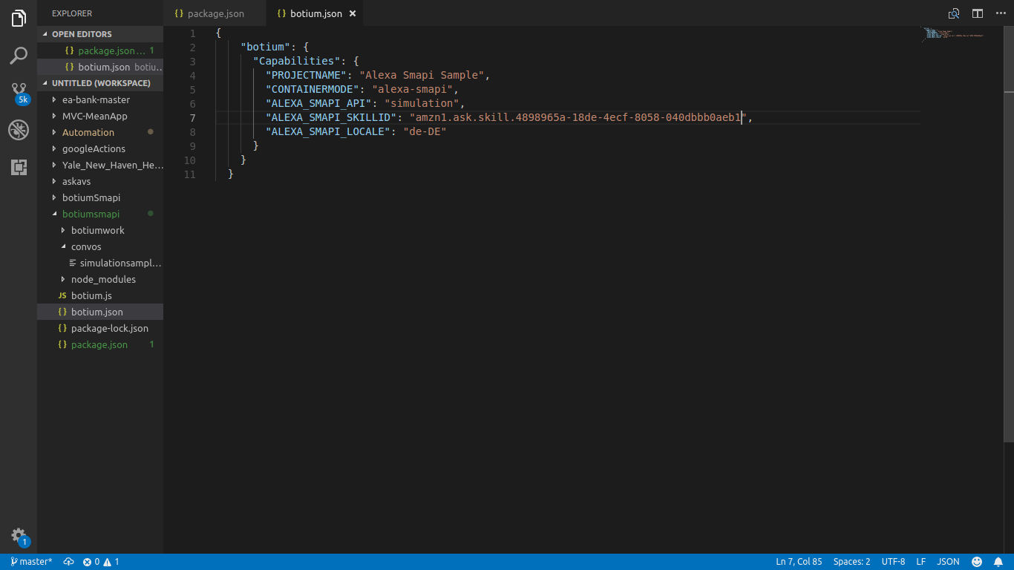This screenshot has height=570, width=1014.
Task: Click the master branch indicator
Action: pyautogui.click(x=30, y=562)
